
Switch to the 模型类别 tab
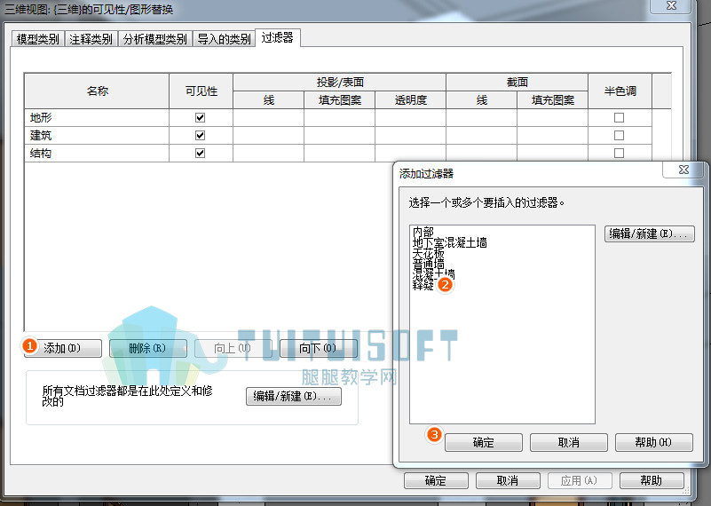pyautogui.click(x=38, y=39)
